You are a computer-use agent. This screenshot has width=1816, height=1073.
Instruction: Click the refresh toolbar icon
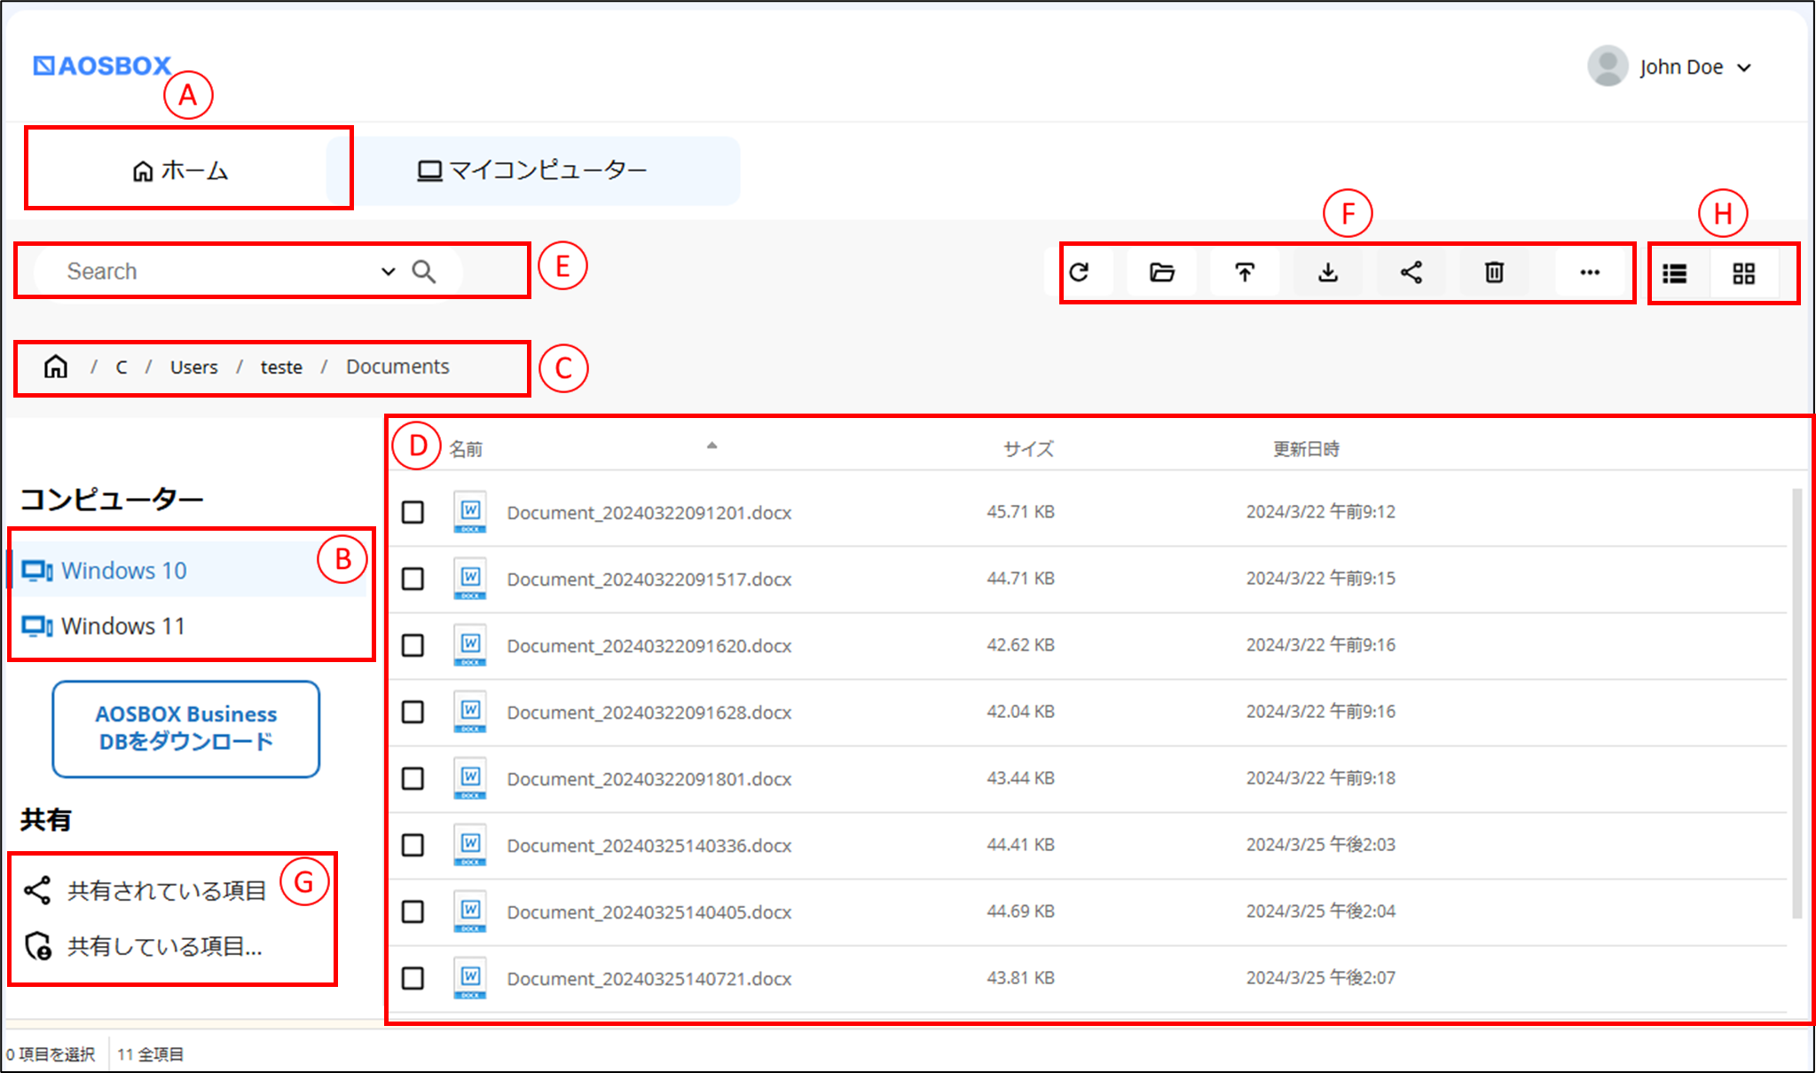1079,272
